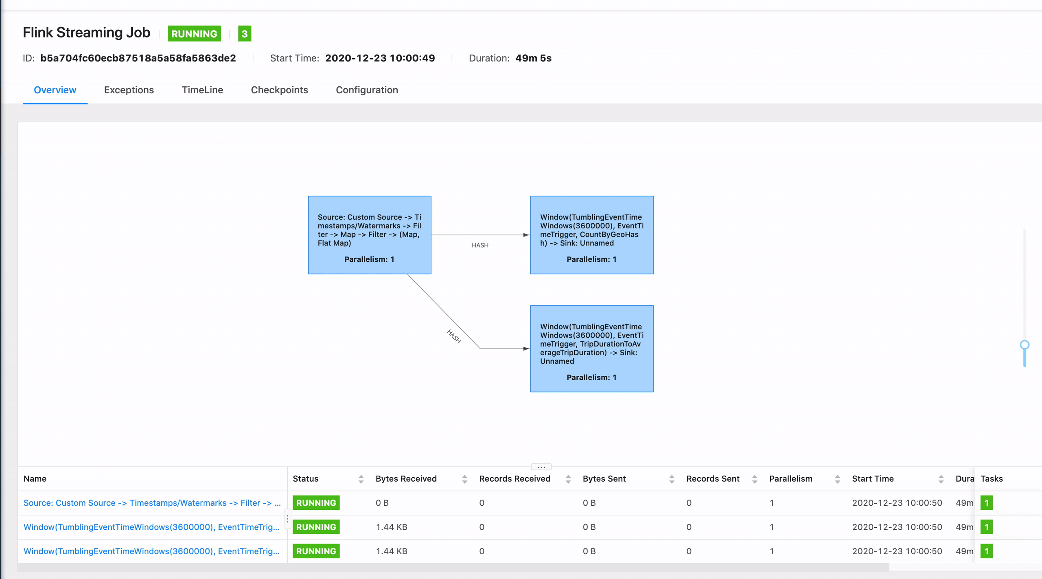
Task: Switch to the Exceptions tab
Action: coord(129,90)
